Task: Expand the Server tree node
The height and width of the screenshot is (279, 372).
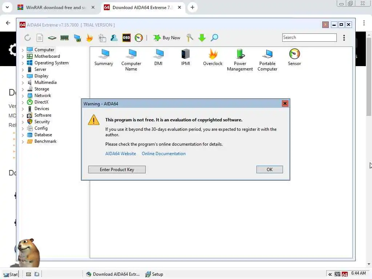Action: click(x=23, y=69)
